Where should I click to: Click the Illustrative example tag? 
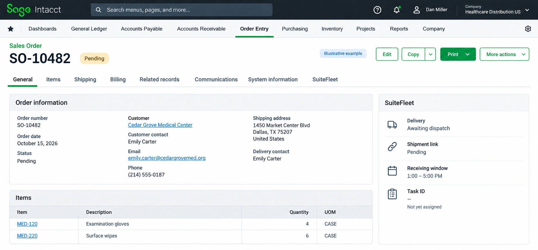pyautogui.click(x=343, y=53)
